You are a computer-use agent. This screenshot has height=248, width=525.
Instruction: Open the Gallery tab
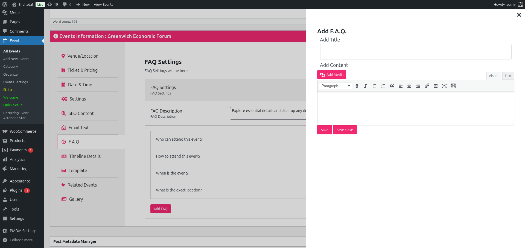(88, 199)
